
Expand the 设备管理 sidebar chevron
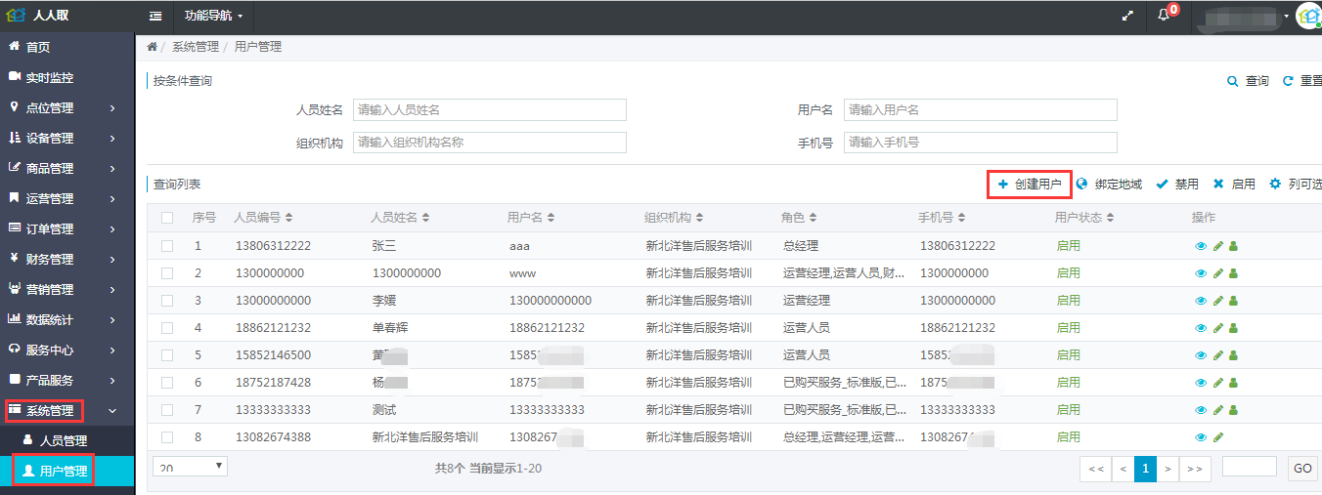pos(113,139)
